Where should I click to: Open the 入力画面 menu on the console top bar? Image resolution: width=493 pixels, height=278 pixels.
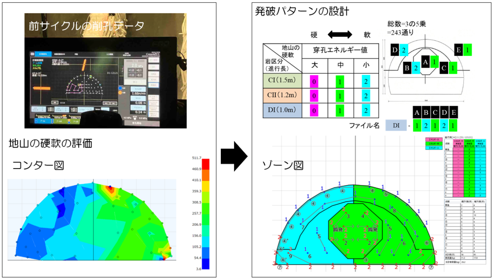point(110,54)
